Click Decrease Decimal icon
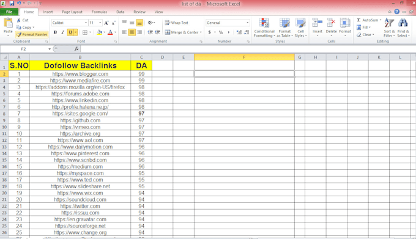 point(247,32)
